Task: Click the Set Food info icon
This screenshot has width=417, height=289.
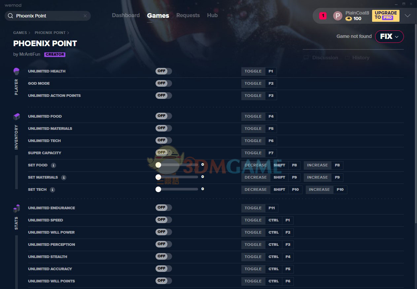Action: coord(53,165)
